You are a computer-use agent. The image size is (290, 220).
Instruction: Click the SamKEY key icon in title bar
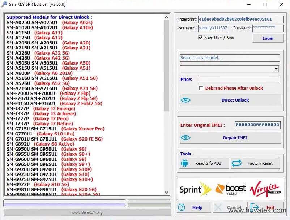tap(4, 4)
